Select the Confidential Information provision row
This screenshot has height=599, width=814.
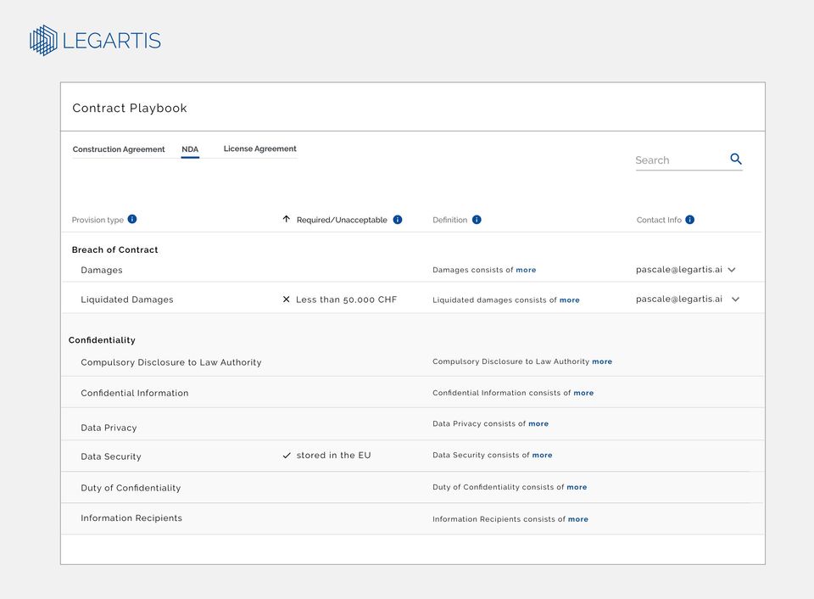(x=135, y=393)
